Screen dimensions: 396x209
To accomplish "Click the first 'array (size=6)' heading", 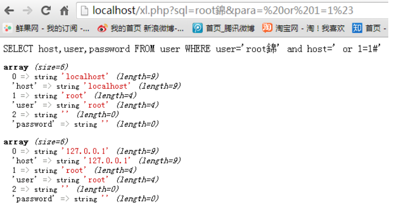I will point(36,67).
